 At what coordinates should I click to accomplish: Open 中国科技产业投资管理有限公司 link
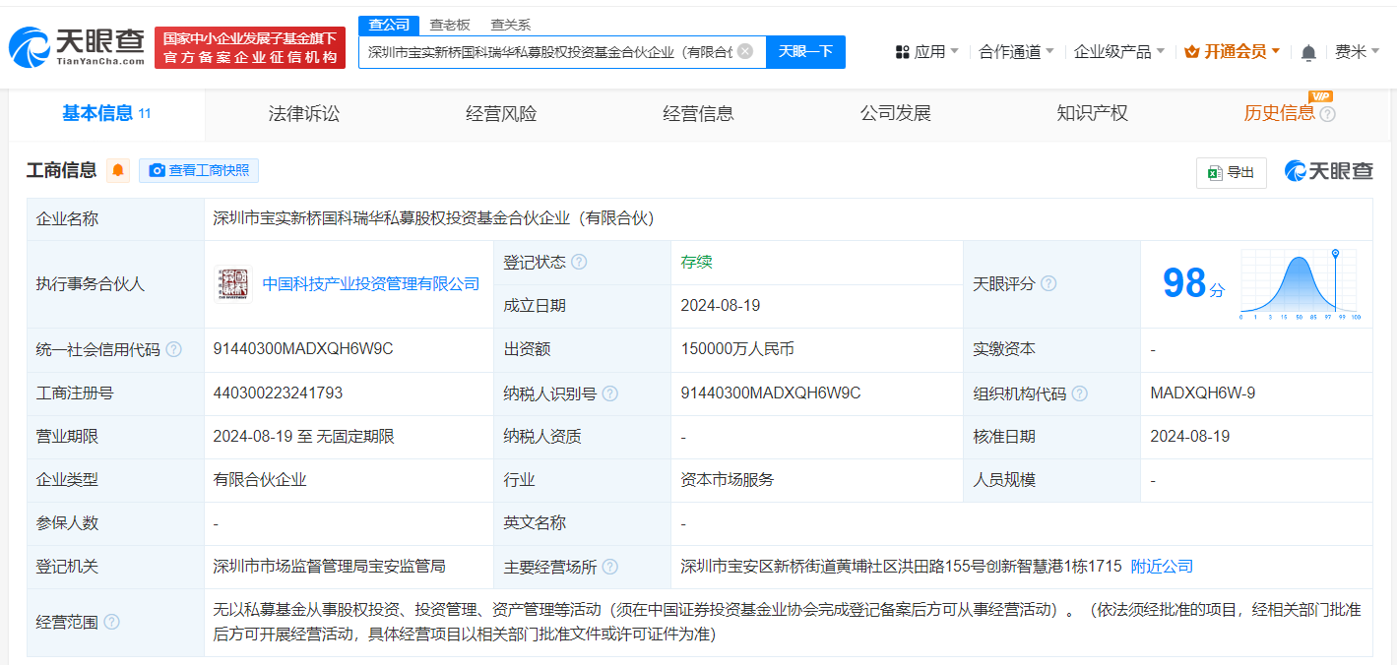point(370,284)
